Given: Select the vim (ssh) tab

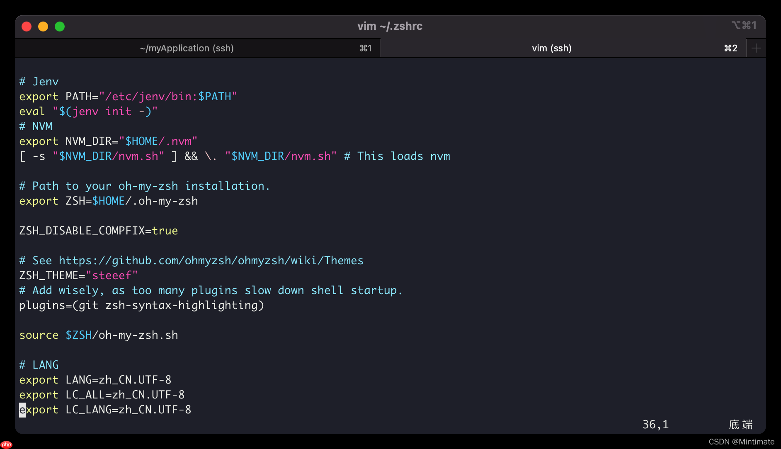Looking at the screenshot, I should [x=551, y=48].
